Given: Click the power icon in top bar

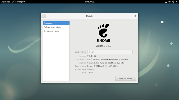Looking at the screenshot, I should point(173,2).
